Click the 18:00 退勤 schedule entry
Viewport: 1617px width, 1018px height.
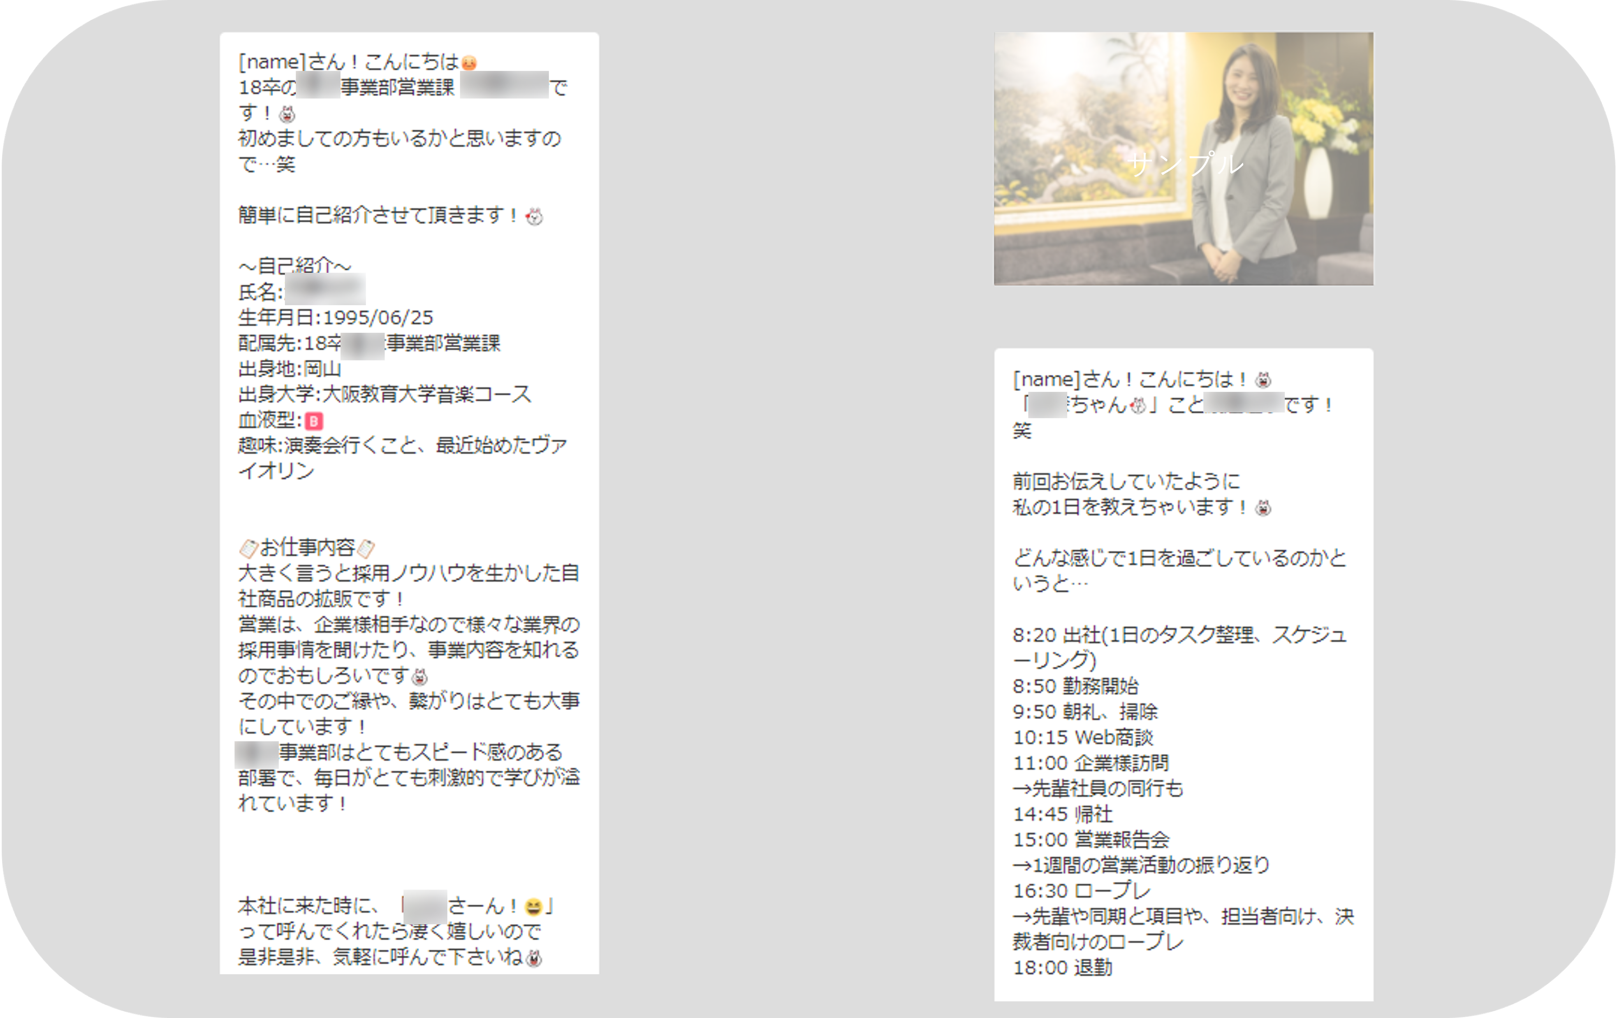[1062, 968]
